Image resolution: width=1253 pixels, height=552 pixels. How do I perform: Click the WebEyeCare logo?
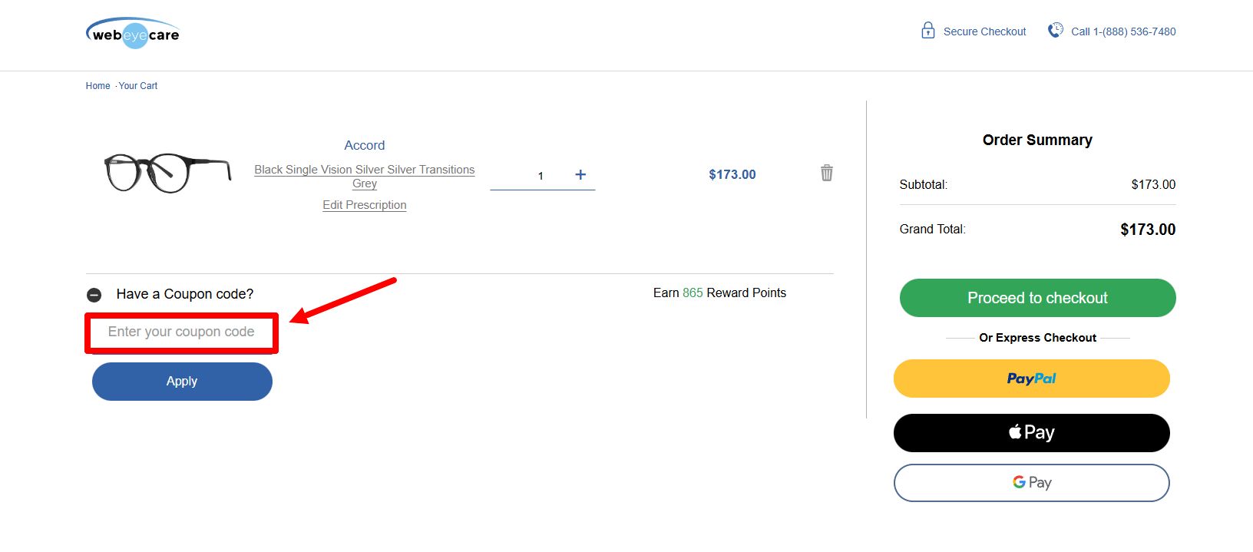pyautogui.click(x=133, y=34)
